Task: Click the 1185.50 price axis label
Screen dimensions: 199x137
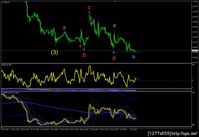Action: pyautogui.click(x=195, y=17)
